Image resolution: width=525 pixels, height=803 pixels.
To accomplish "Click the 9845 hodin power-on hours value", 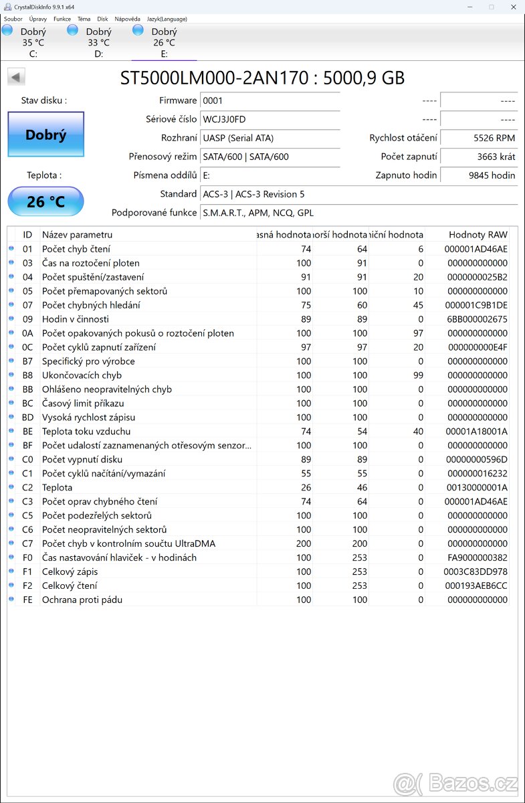I will click(x=479, y=175).
